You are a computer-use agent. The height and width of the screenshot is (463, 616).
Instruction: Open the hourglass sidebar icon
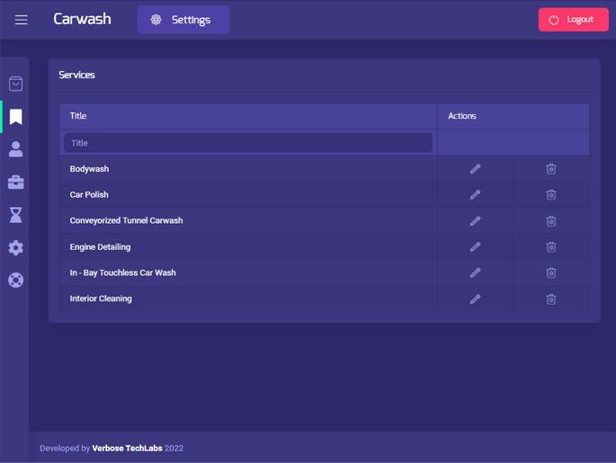[x=15, y=215]
